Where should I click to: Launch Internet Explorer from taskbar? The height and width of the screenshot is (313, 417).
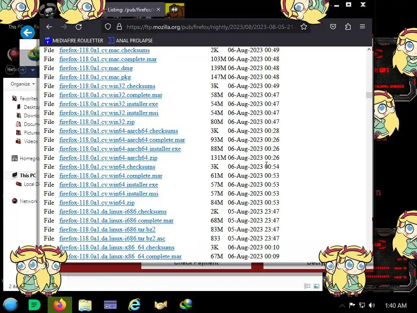(x=134, y=305)
